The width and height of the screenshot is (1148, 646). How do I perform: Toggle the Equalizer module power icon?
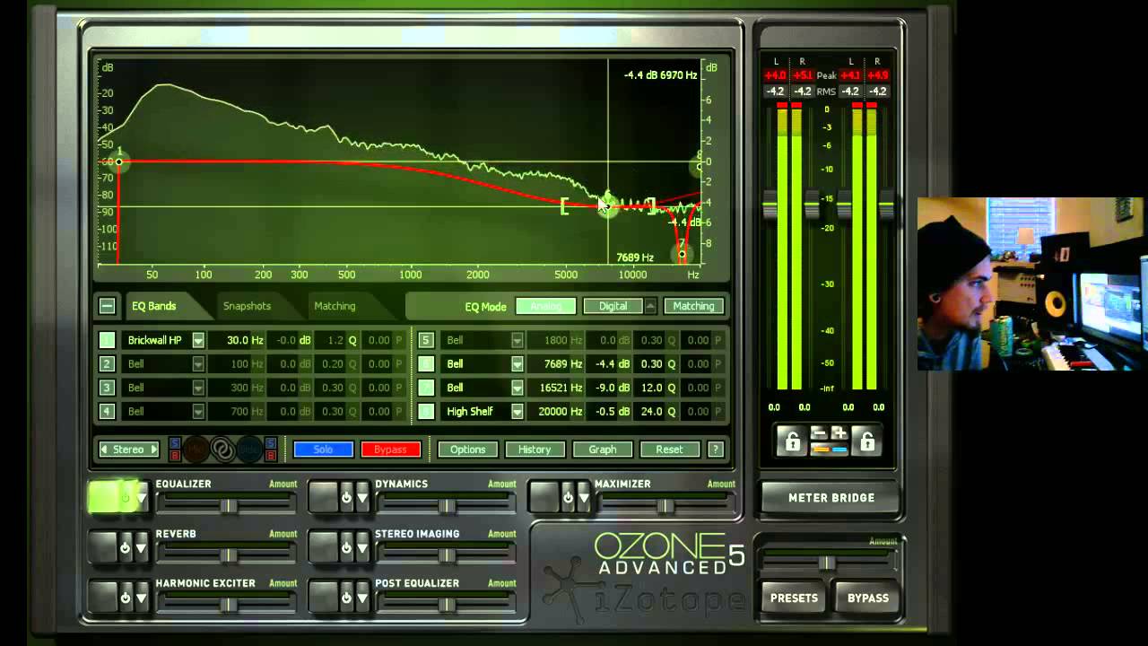[x=125, y=497]
